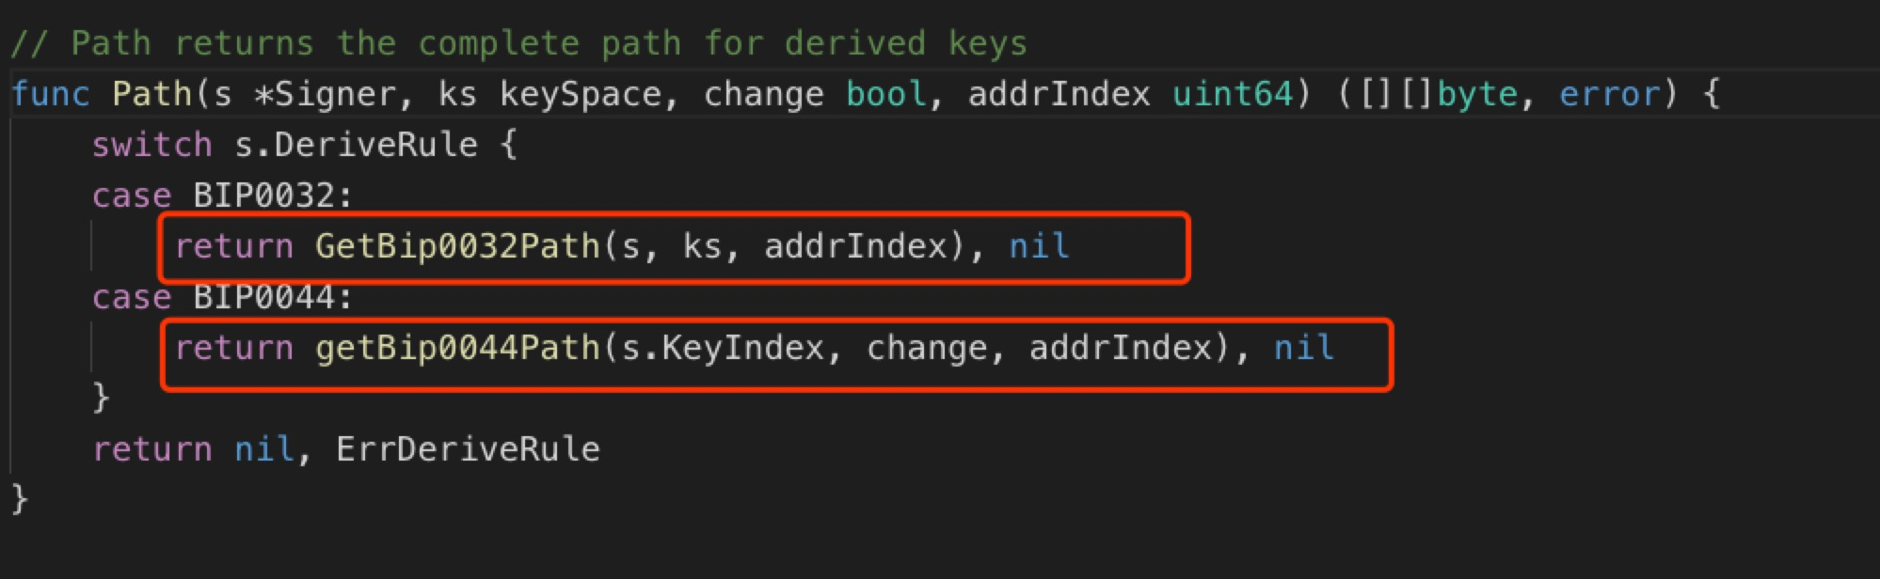The height and width of the screenshot is (579, 1880).
Task: Click the func keyword in Path declaration
Action: [x=50, y=94]
